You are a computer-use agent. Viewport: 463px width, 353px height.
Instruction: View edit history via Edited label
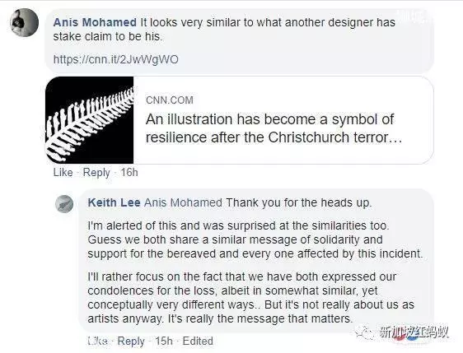coord(198,341)
